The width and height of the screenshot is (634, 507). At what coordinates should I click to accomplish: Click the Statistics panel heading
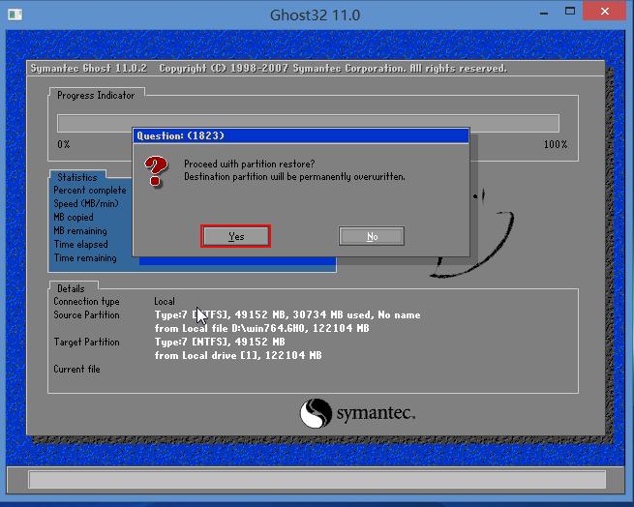coord(77,177)
